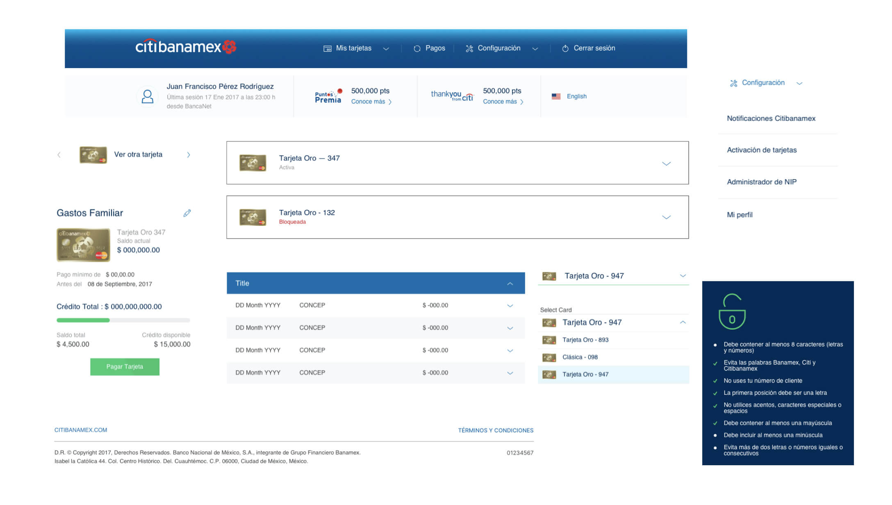Click the Puntos Premia logo
Viewport: 892px width, 505px height.
(x=328, y=96)
